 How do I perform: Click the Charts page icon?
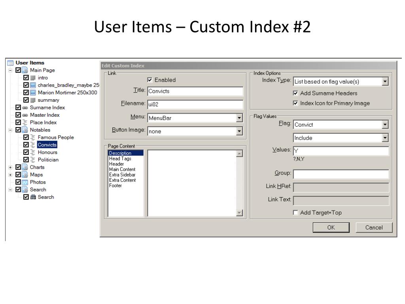(x=25, y=167)
